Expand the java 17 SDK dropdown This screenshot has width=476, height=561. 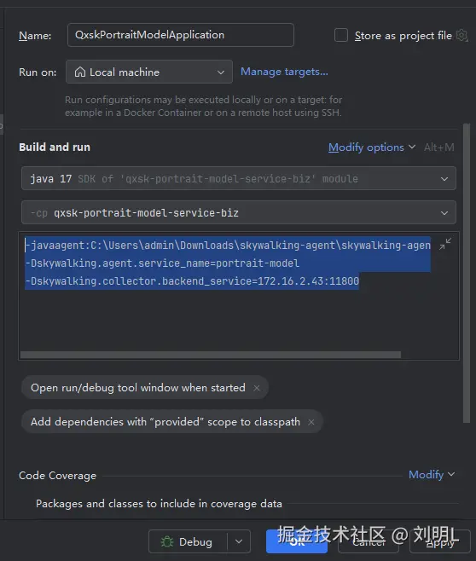click(239, 178)
